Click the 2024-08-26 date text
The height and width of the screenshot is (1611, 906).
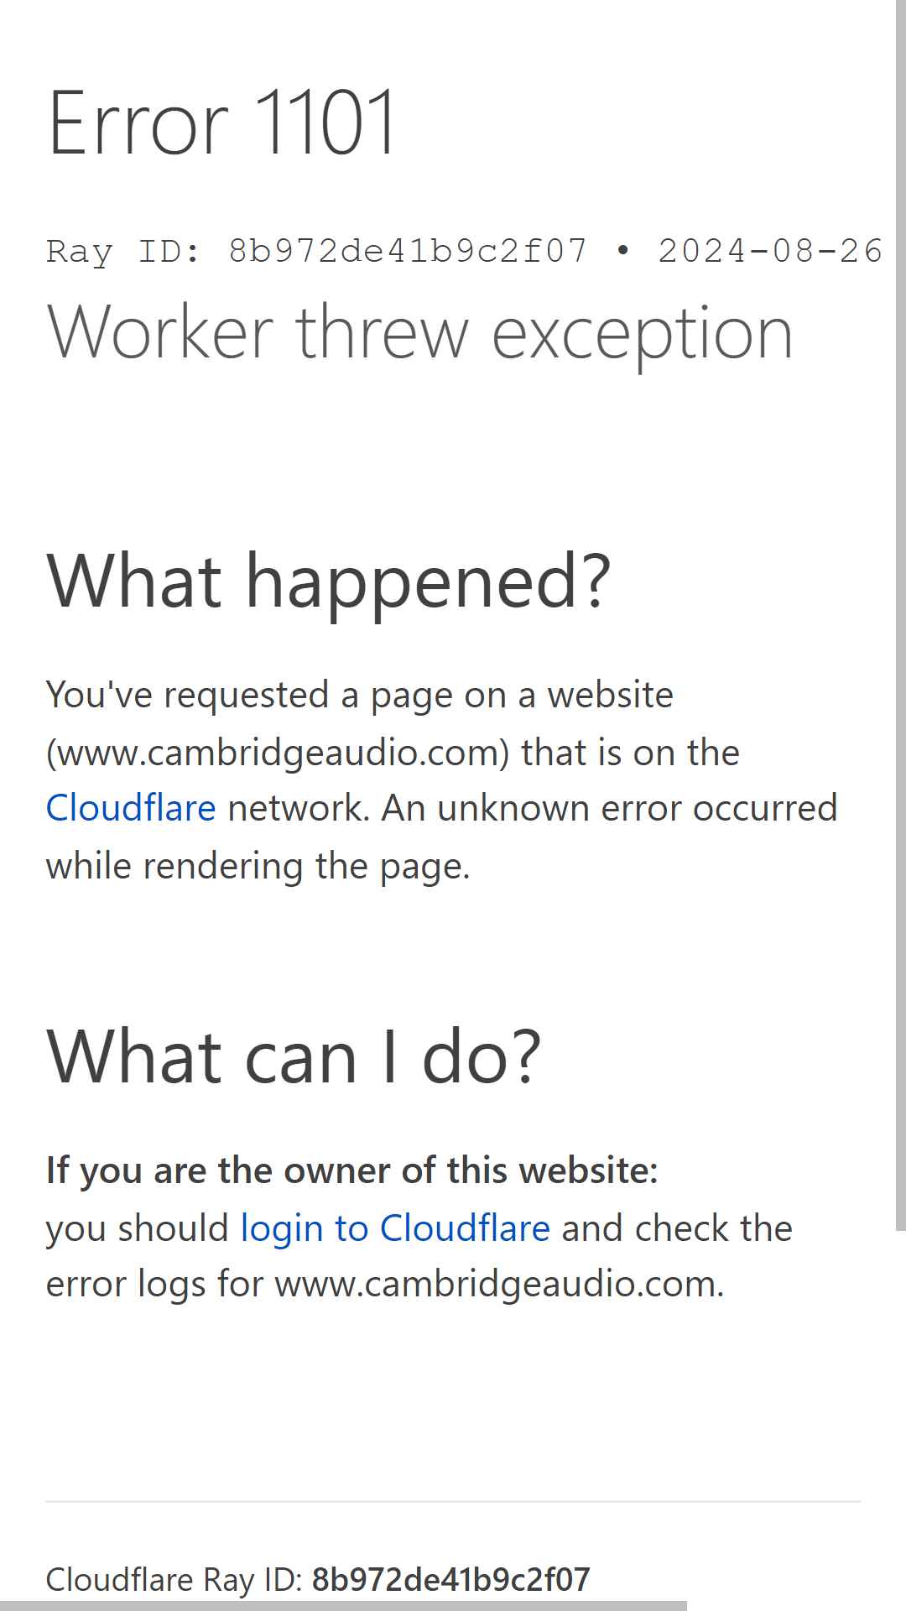click(x=770, y=251)
